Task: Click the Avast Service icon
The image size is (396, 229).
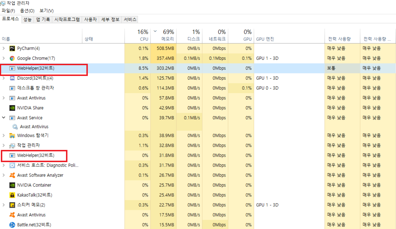Action: click(x=12, y=118)
